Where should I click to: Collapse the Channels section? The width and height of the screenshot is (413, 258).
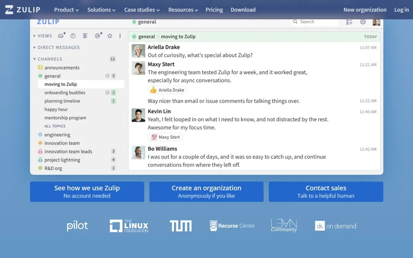click(x=34, y=59)
